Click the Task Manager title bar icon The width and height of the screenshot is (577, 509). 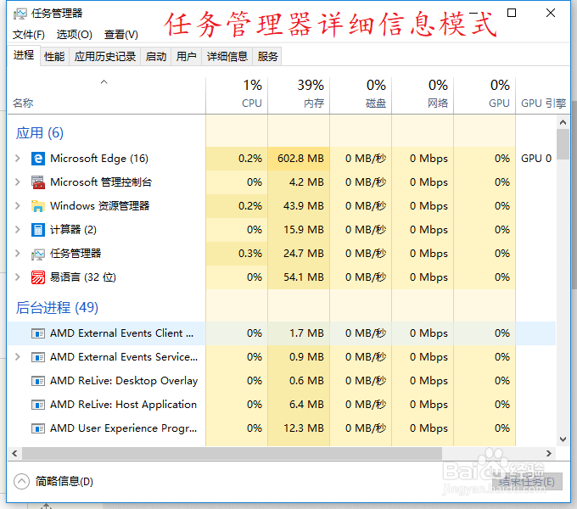pos(20,14)
